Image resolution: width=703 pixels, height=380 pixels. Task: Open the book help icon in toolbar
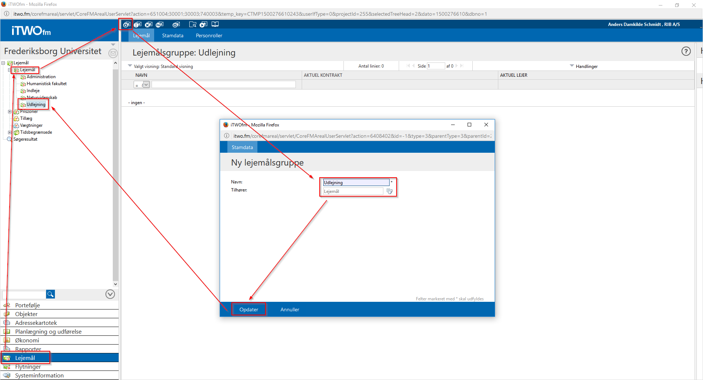point(215,24)
